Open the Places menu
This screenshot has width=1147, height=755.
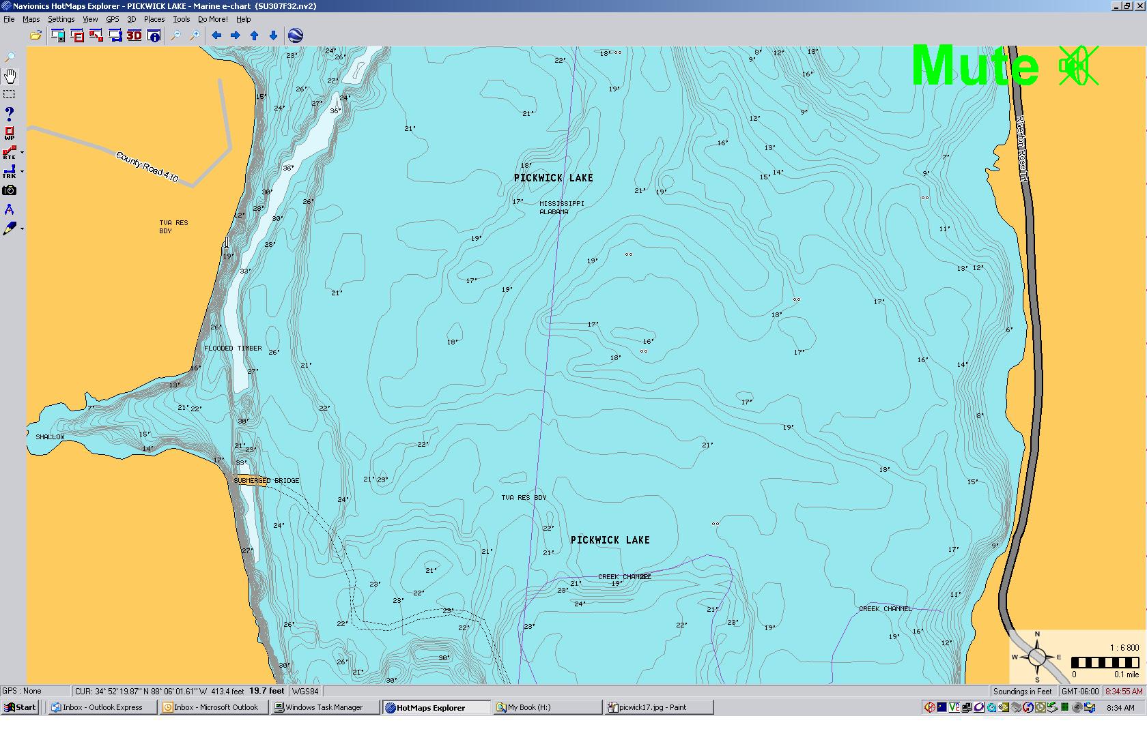154,19
